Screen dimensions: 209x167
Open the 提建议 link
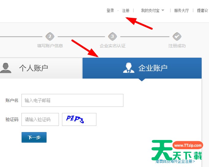click(x=202, y=10)
